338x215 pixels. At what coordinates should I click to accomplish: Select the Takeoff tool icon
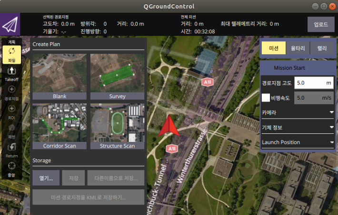(x=11, y=71)
